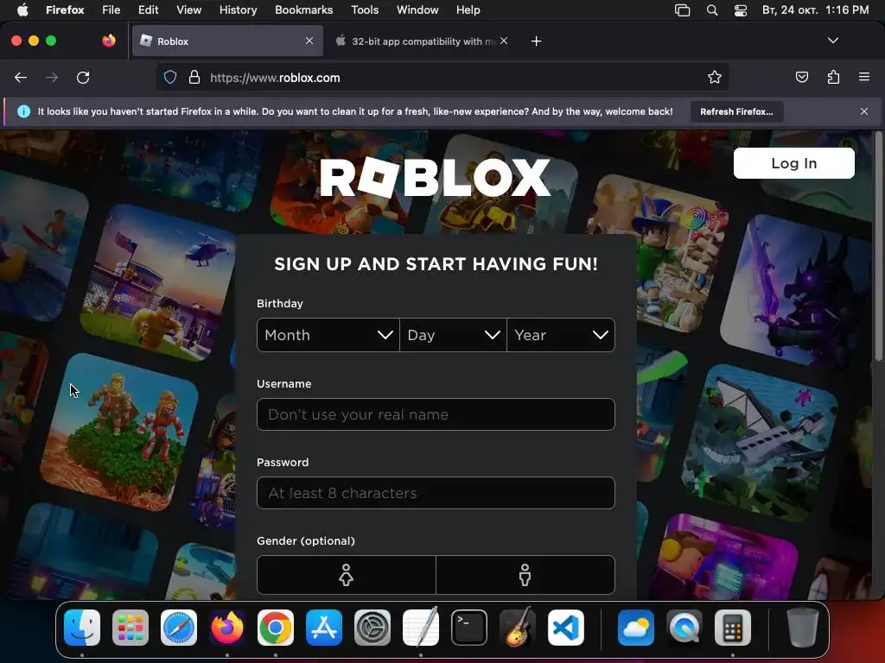Open TextEdit from the Dock
Viewport: 885px width, 663px height.
(x=421, y=628)
